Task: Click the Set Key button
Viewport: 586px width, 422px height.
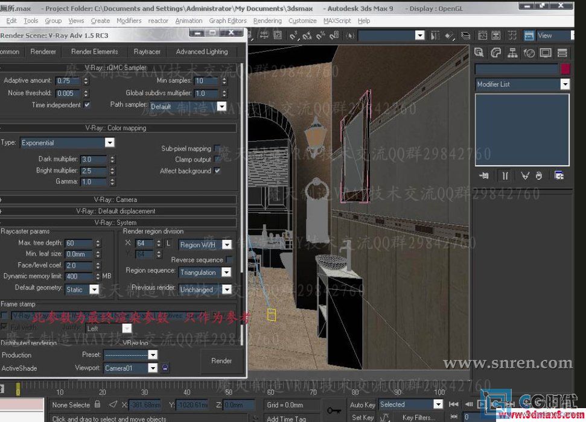Action: click(x=362, y=418)
